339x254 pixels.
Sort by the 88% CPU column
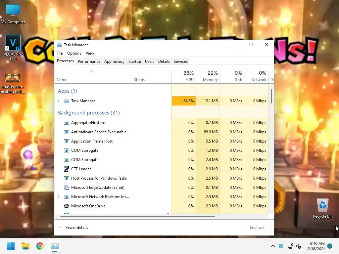[x=184, y=77]
